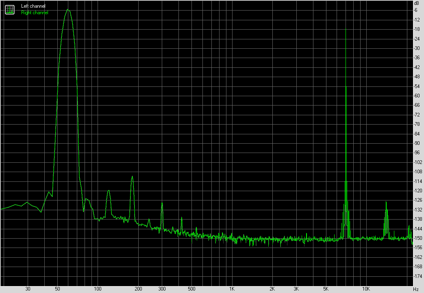Click the -174 dB axis label
Image resolution: width=424 pixels, height=293 pixels.
click(418, 276)
